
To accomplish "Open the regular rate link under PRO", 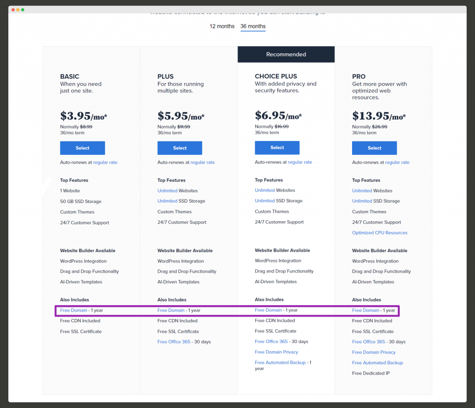I will pos(397,163).
